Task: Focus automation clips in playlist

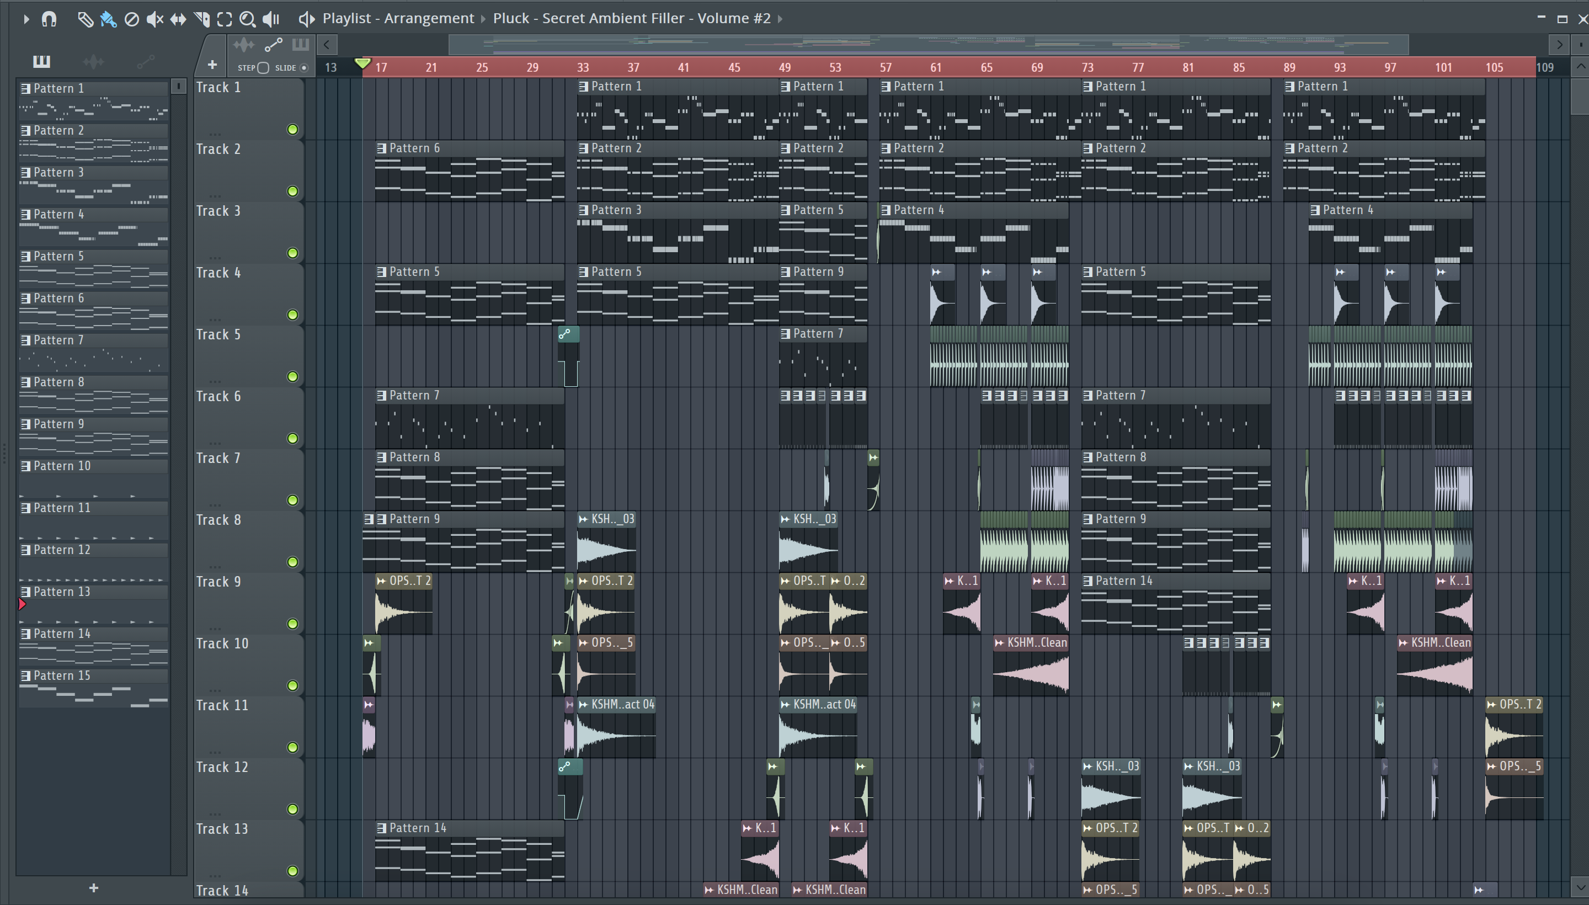Action: (274, 45)
